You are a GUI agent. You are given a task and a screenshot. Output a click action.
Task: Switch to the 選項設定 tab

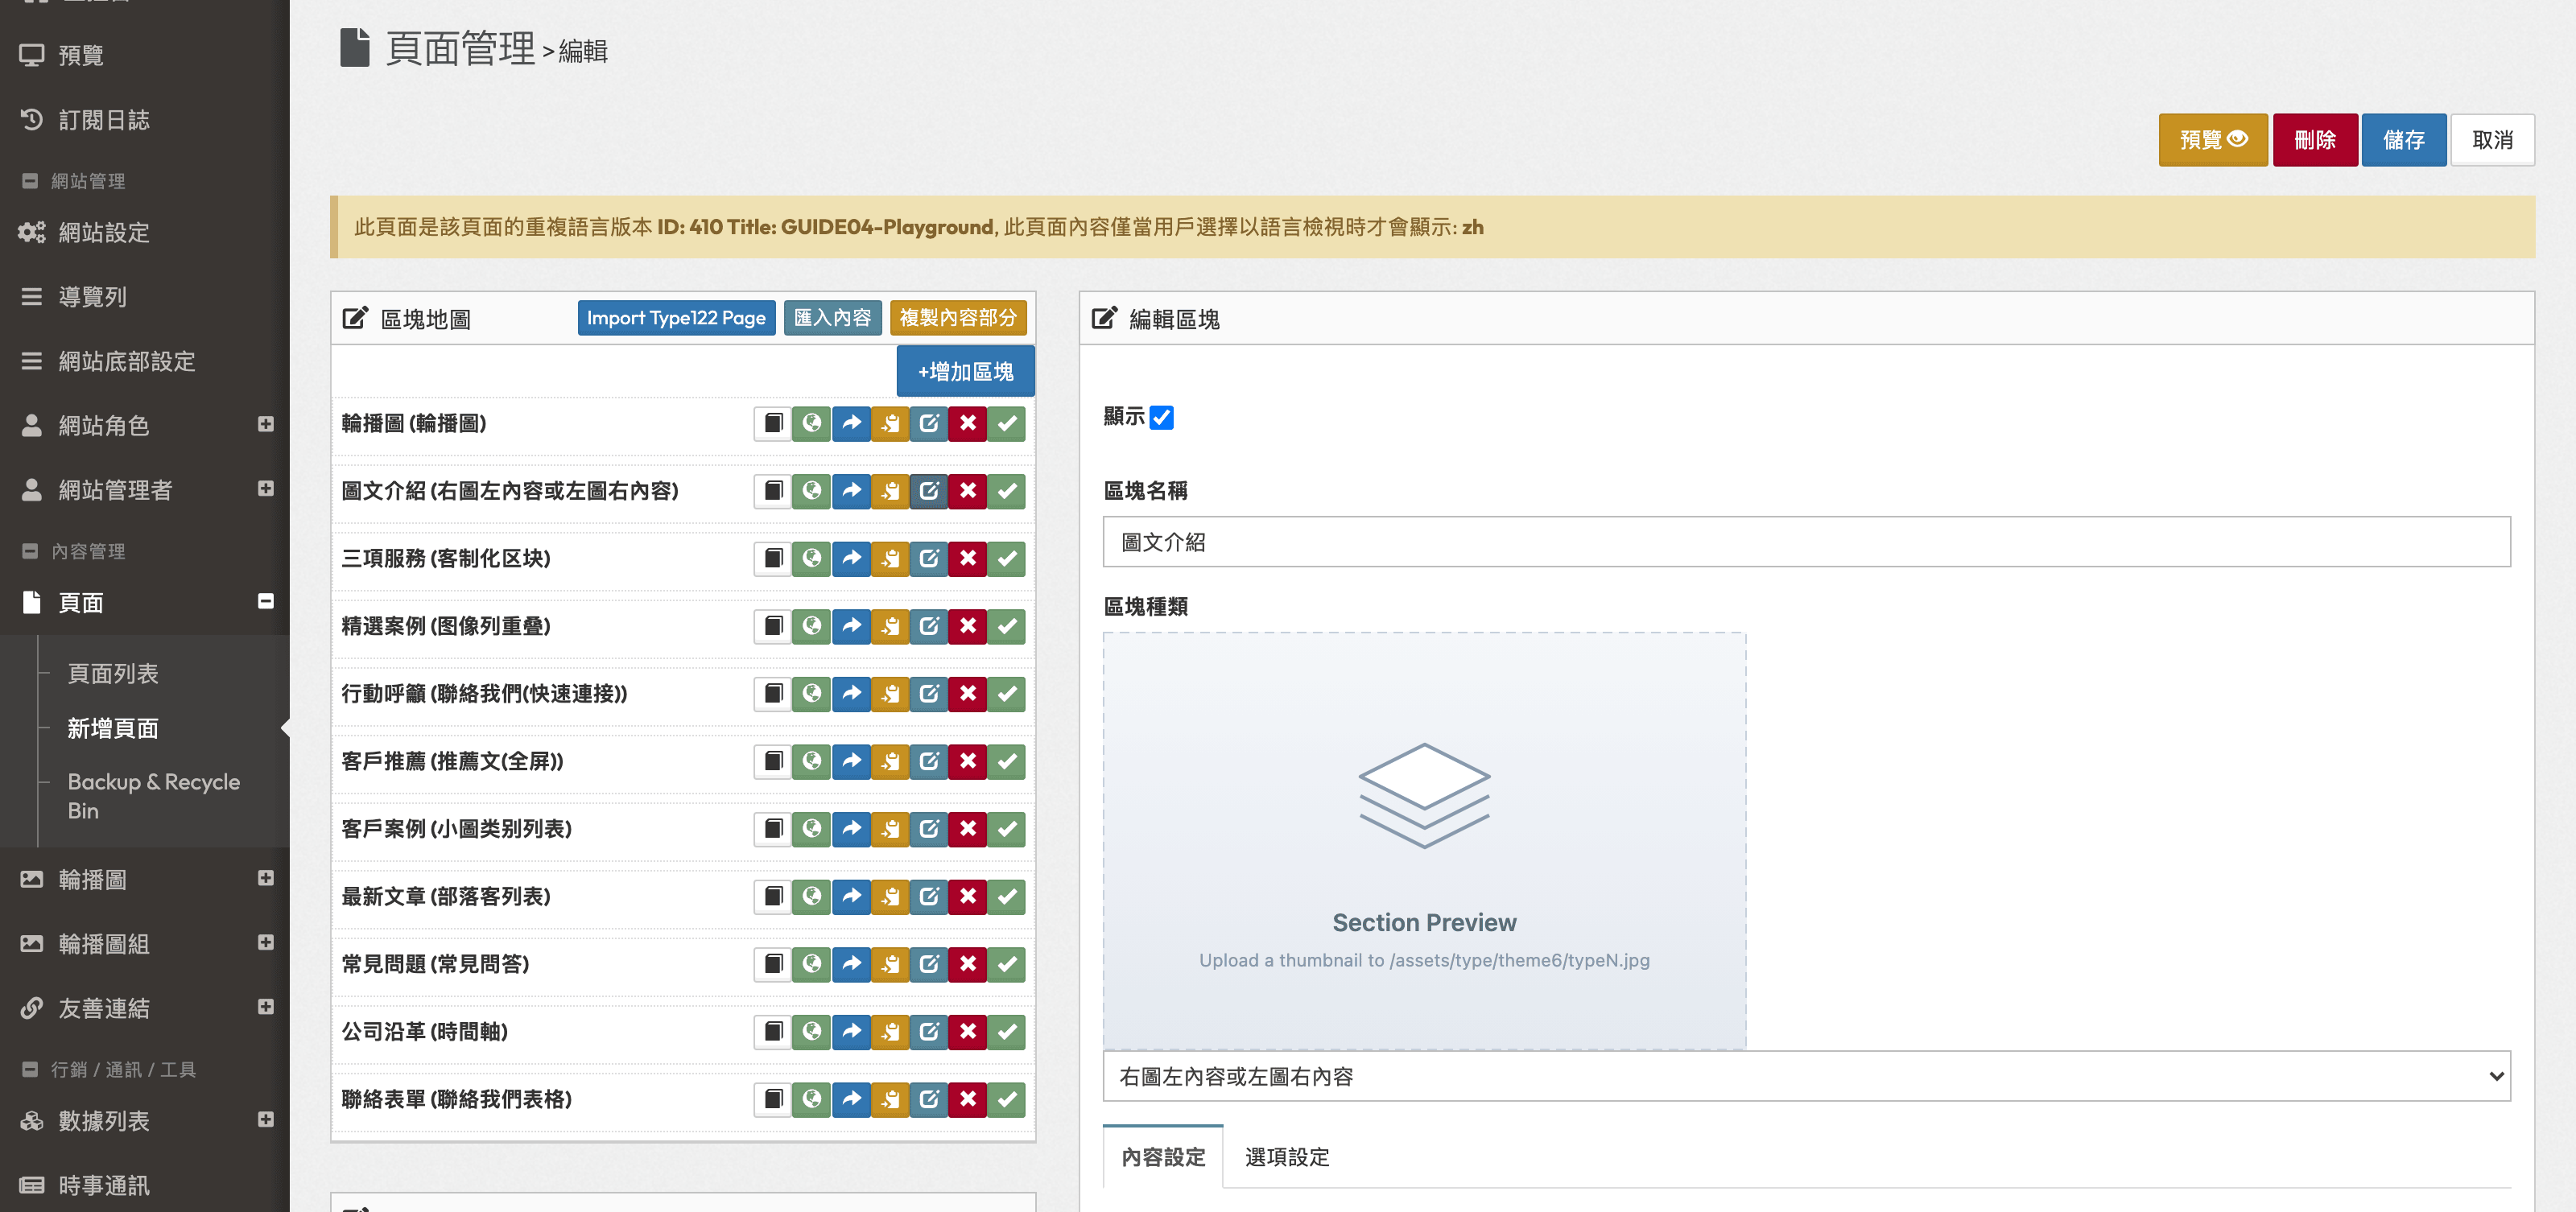coord(1287,1157)
